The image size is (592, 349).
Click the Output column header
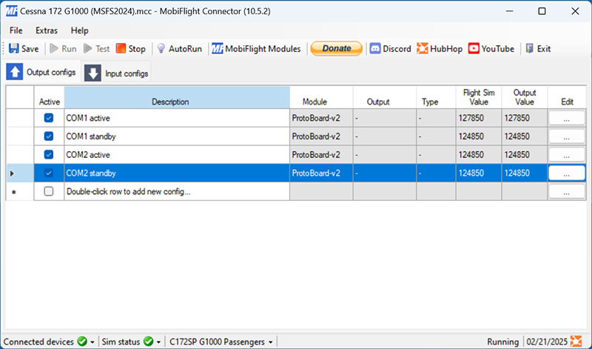[x=385, y=98]
